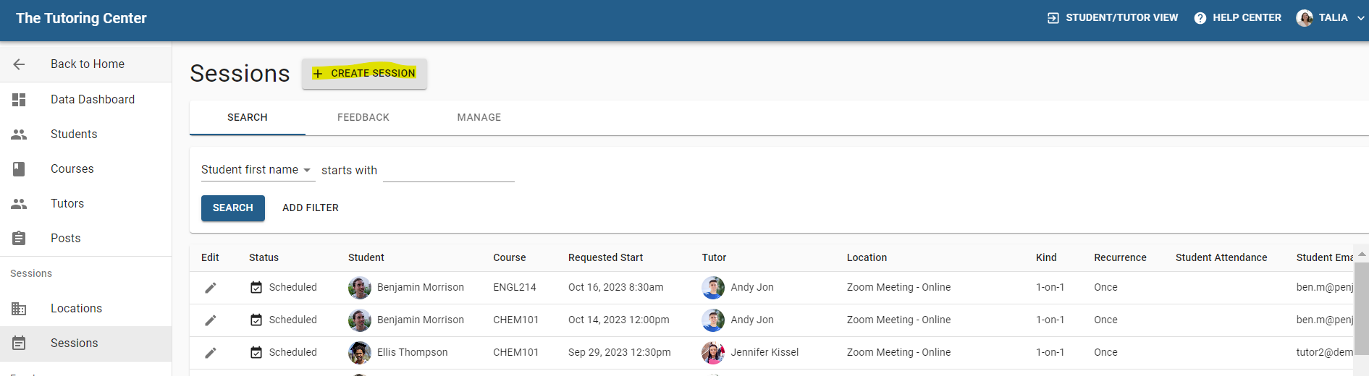Screen dimensions: 1369x376
Task: Open the Manage tab
Action: [x=479, y=117]
